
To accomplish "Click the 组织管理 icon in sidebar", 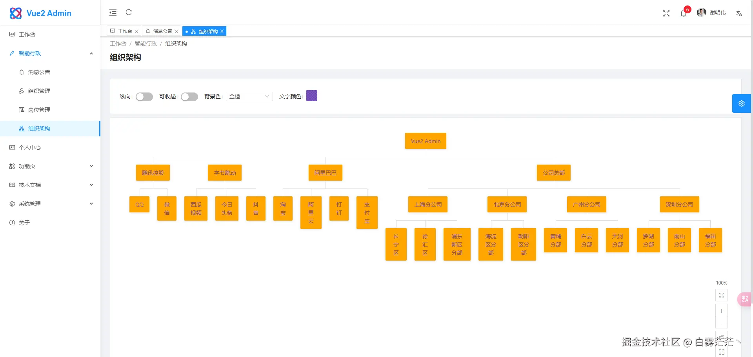I will 22,91.
